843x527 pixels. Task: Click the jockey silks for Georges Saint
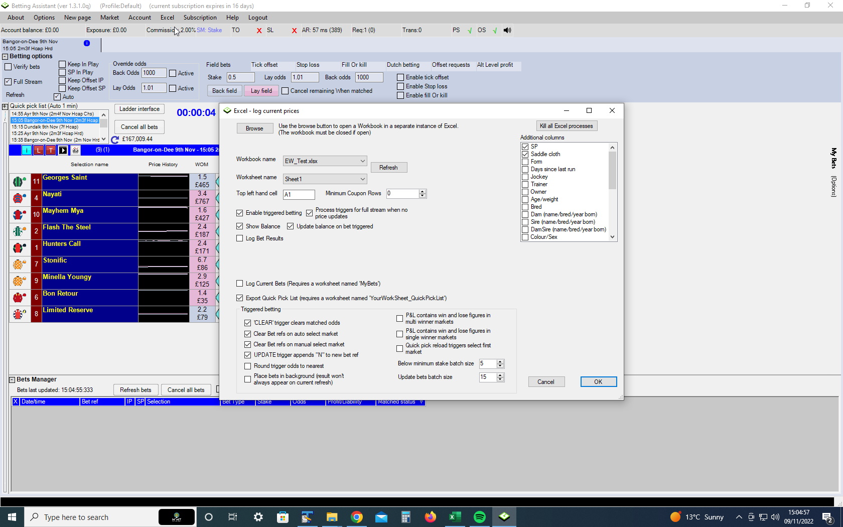point(20,182)
